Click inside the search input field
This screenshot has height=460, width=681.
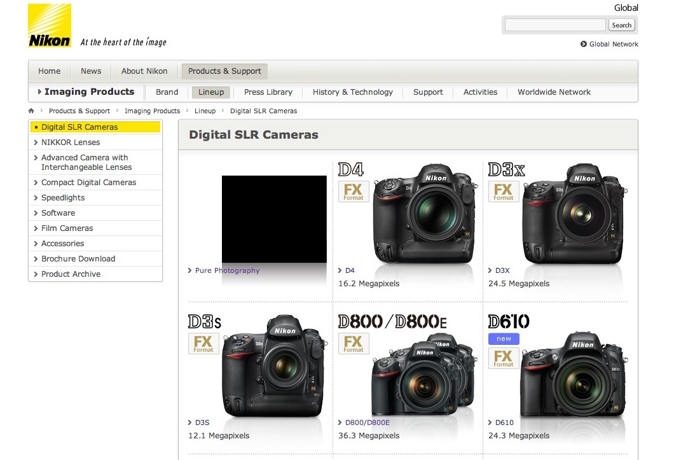pyautogui.click(x=554, y=24)
